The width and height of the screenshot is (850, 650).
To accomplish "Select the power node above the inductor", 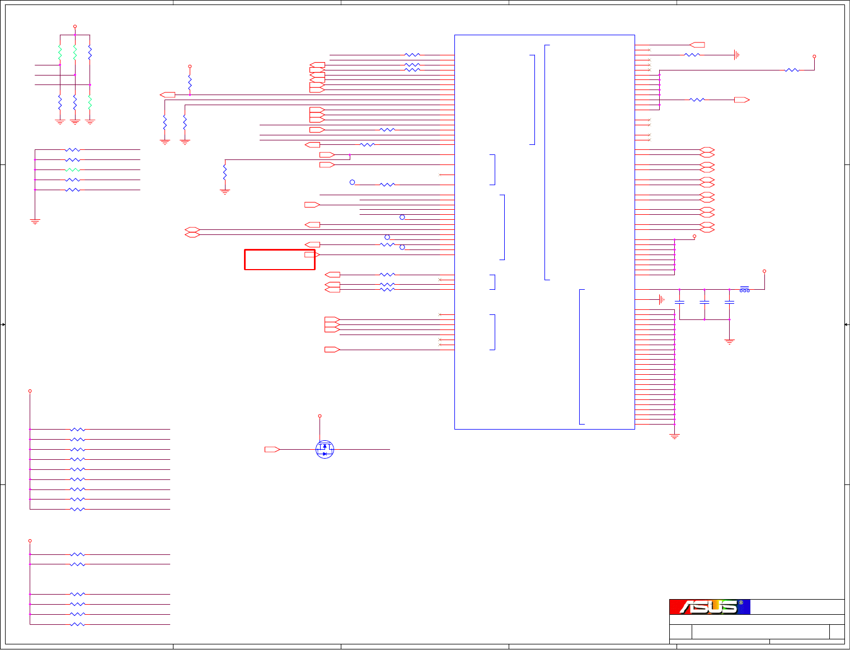I will point(764,271).
